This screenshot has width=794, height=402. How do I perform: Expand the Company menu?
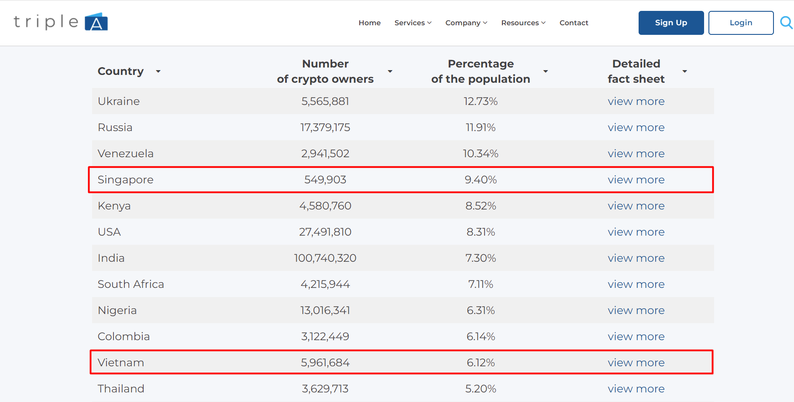(466, 23)
